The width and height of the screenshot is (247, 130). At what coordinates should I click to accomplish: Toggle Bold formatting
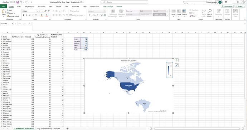coord(24,15)
